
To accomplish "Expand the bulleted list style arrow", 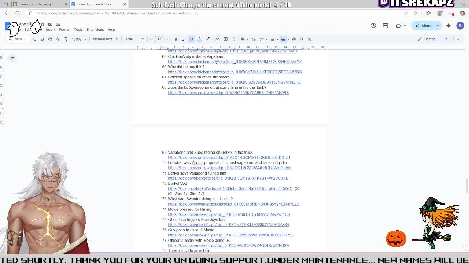I will coord(277,39).
